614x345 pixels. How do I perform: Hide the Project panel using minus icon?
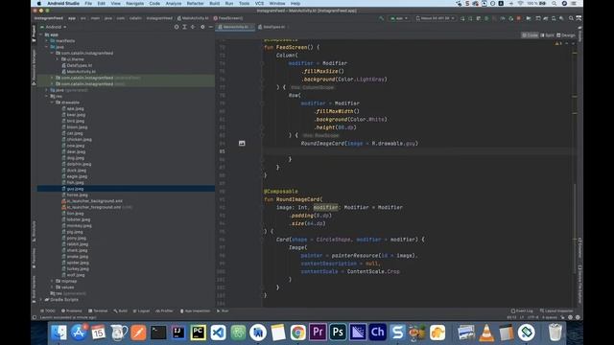211,27
